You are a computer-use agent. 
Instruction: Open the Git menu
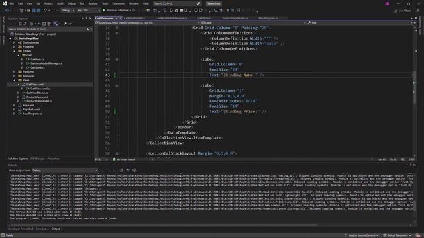[x=38, y=3]
